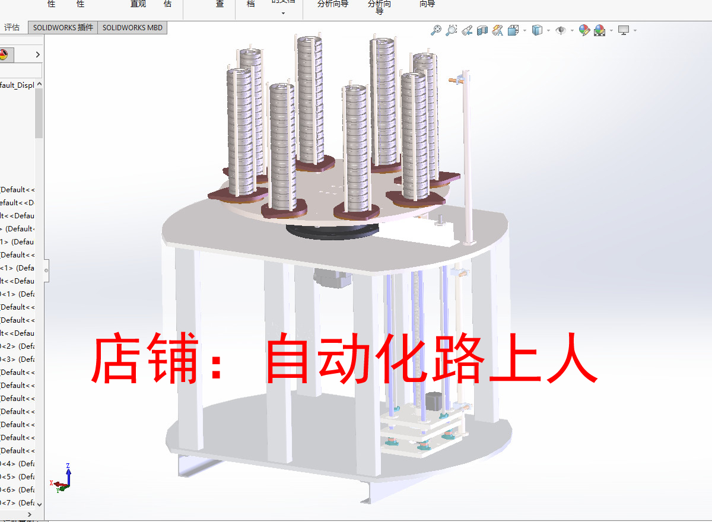Open the SOLIDWORKS MBD tab
The width and height of the screenshot is (712, 522).
pos(132,27)
